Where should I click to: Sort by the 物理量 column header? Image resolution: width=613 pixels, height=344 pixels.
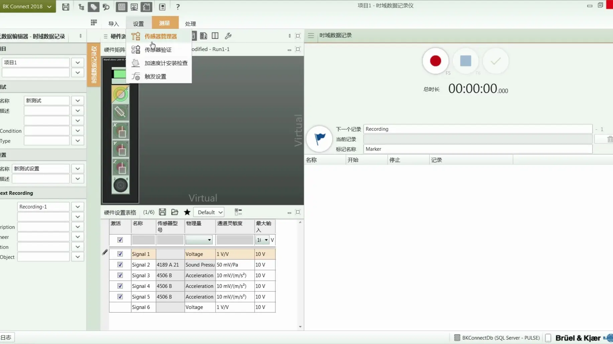pyautogui.click(x=200, y=226)
